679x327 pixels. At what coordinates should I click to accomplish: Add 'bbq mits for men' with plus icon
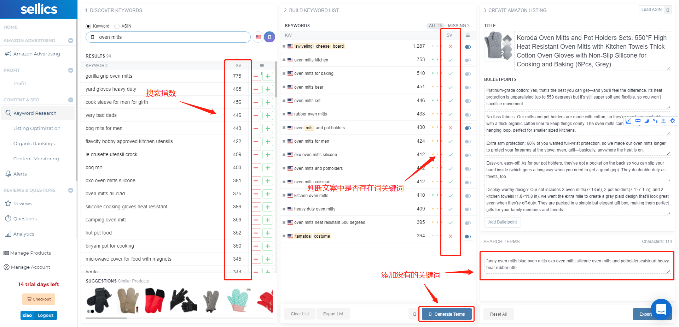[268, 129]
